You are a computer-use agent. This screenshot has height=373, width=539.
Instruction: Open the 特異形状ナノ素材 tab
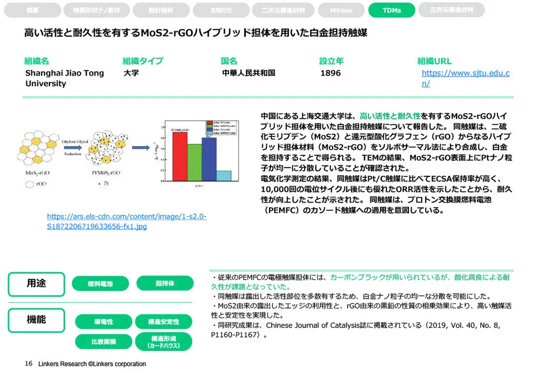(96, 10)
